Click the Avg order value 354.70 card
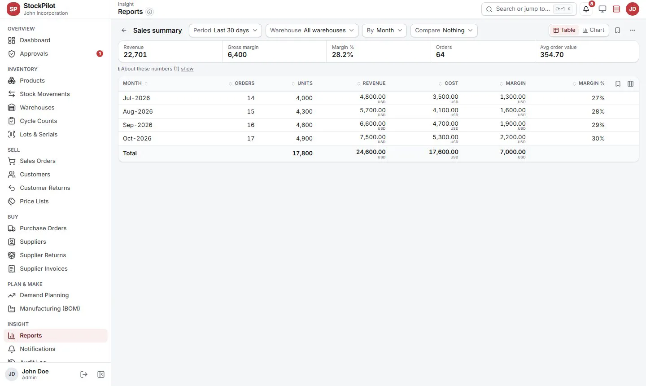The width and height of the screenshot is (646, 386). tap(587, 52)
